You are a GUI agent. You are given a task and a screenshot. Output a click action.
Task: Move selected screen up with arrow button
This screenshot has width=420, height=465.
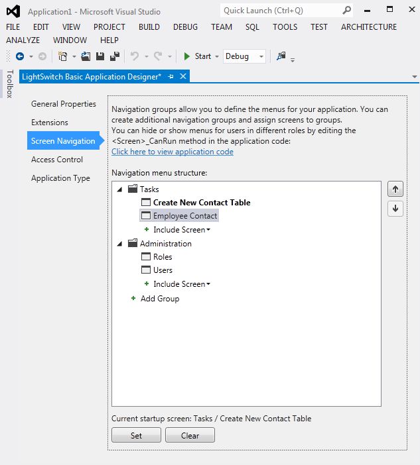tap(395, 189)
